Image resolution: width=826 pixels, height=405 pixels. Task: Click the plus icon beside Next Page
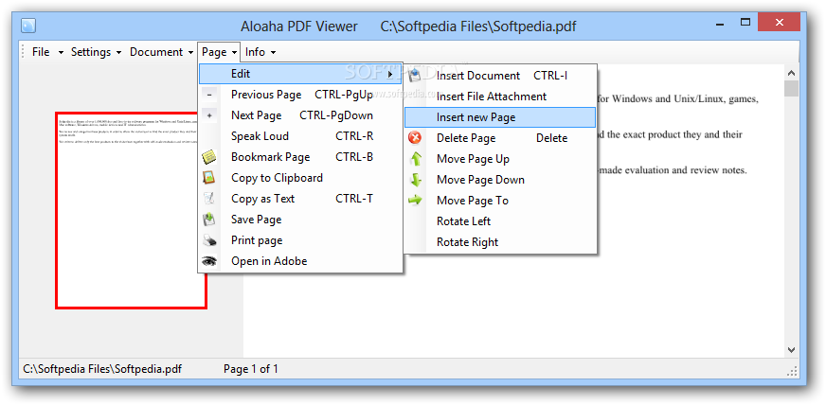click(x=209, y=115)
